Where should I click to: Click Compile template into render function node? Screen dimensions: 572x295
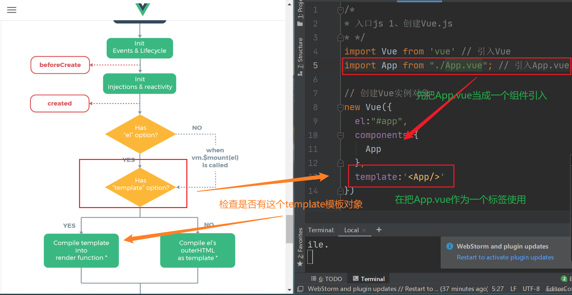(81, 251)
